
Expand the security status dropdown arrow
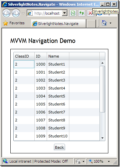tap(84, 161)
